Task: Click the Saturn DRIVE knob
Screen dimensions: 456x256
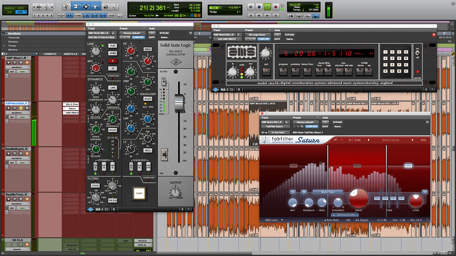Action: [358, 199]
